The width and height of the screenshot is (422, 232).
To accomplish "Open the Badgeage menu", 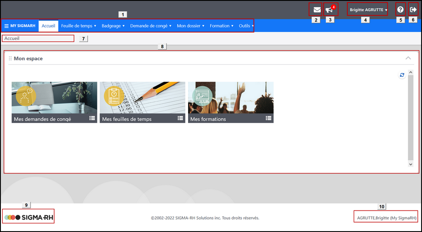I will coord(113,26).
